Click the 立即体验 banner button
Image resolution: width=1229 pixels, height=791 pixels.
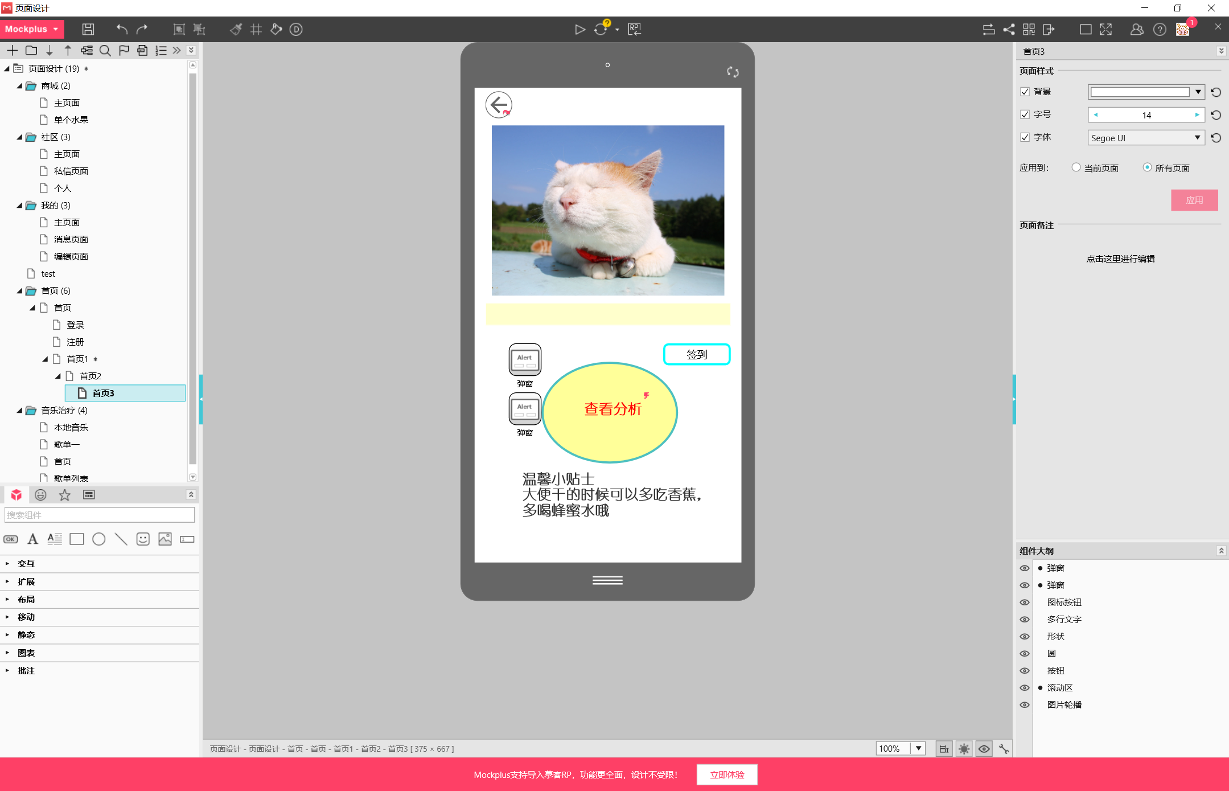726,774
